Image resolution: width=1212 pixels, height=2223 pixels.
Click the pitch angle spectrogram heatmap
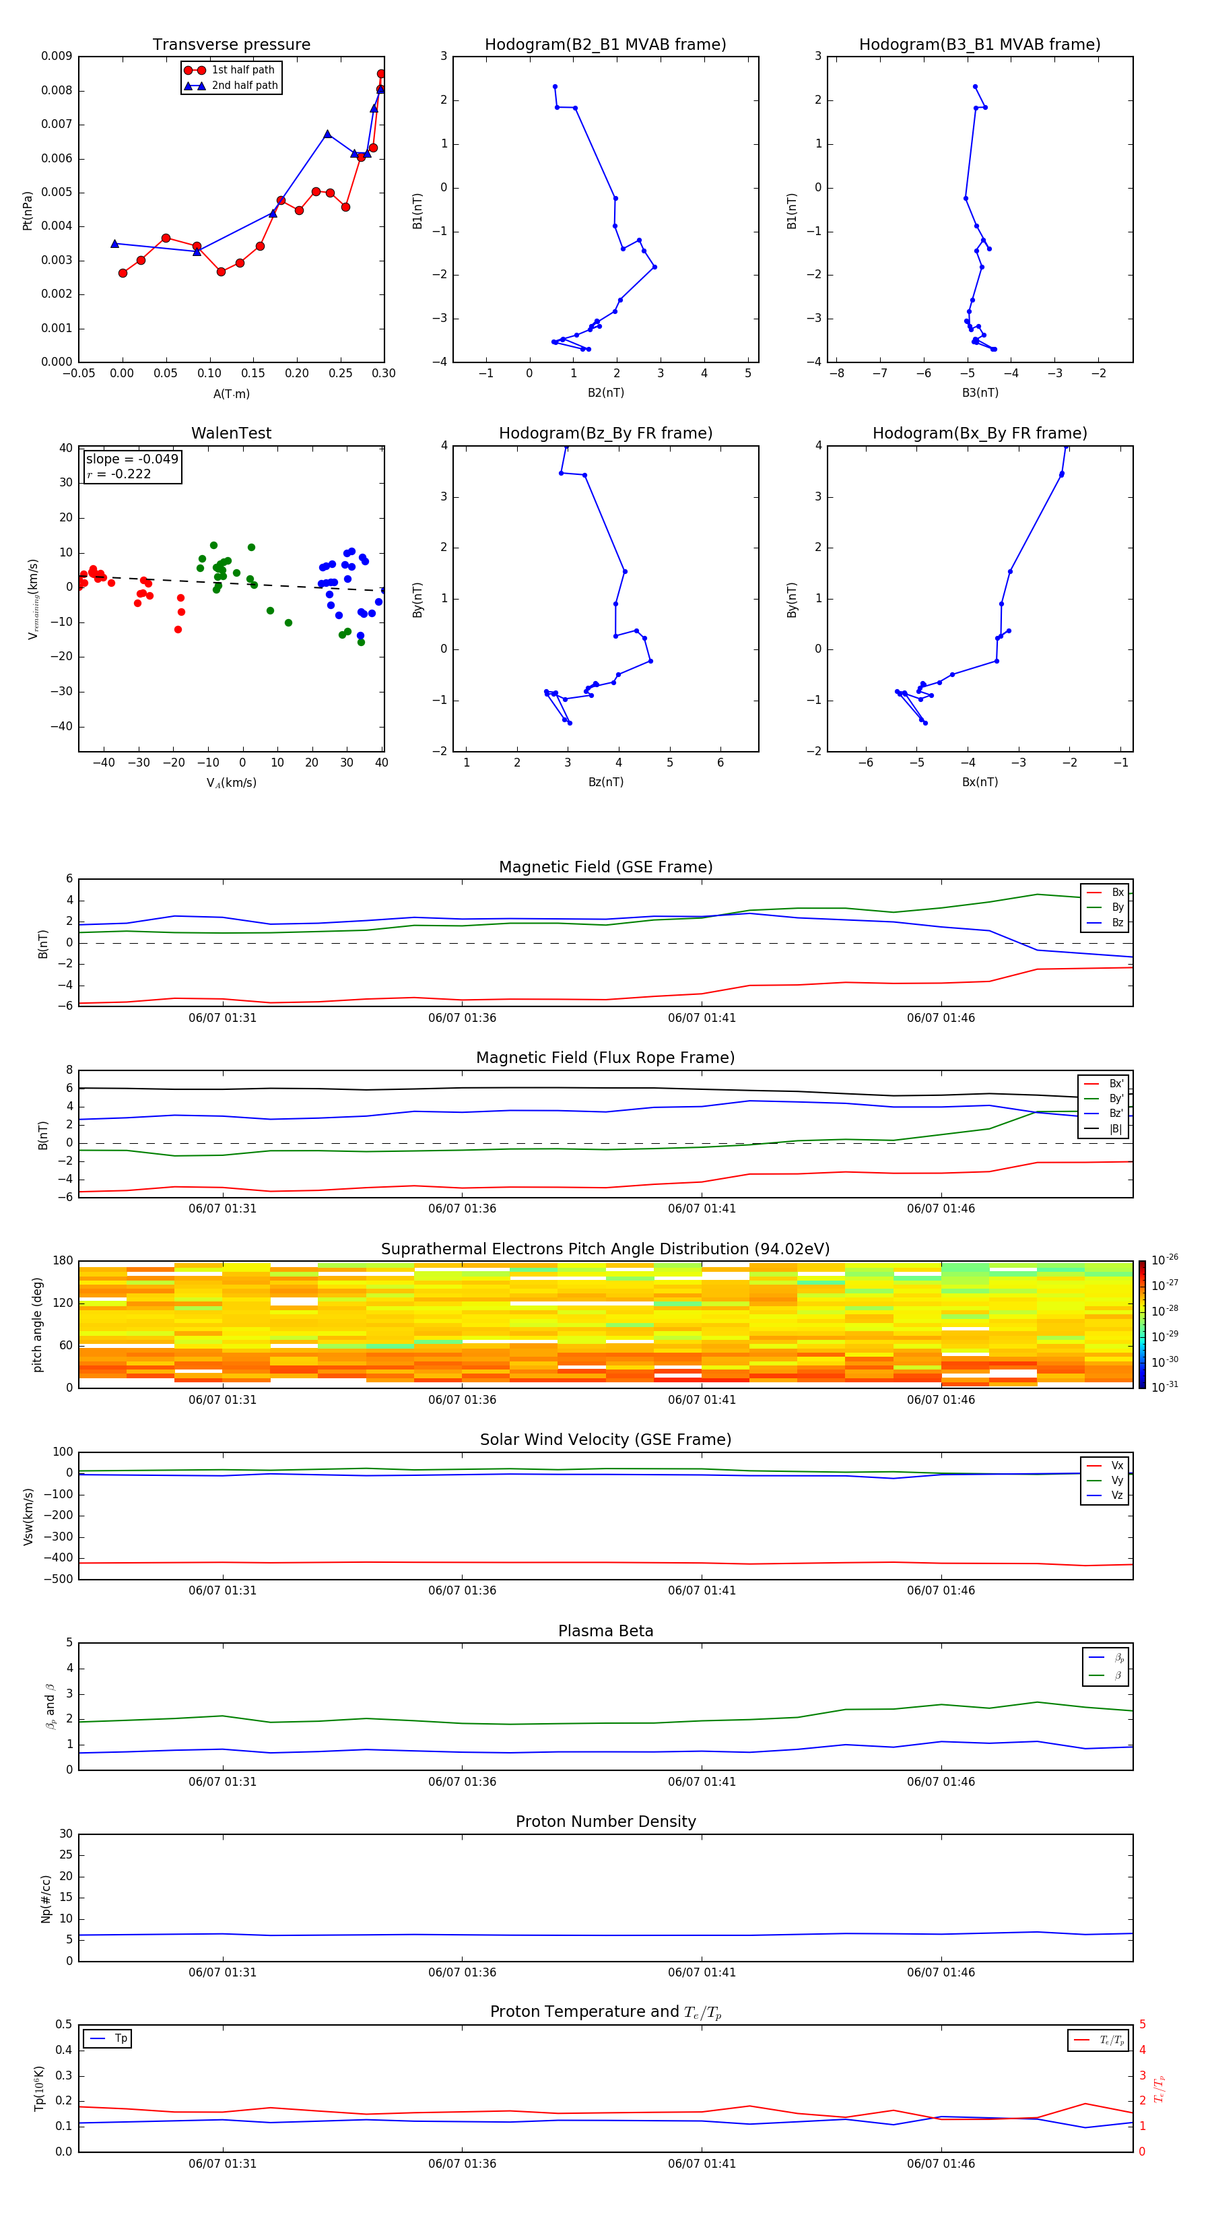(605, 1324)
